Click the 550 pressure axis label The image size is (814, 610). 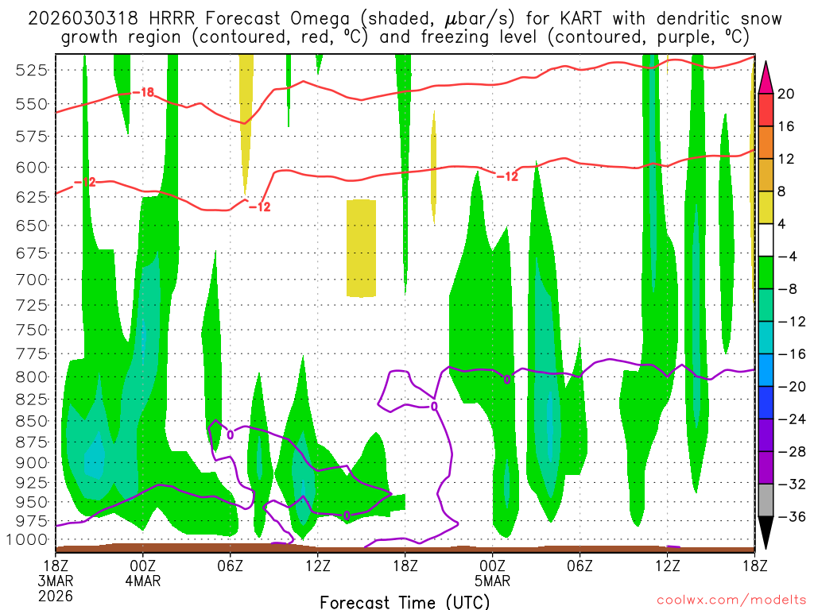click(32, 104)
